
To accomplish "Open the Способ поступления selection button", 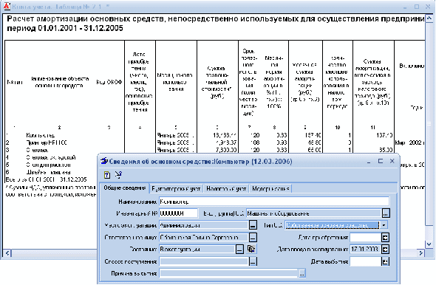I will click(253, 261).
